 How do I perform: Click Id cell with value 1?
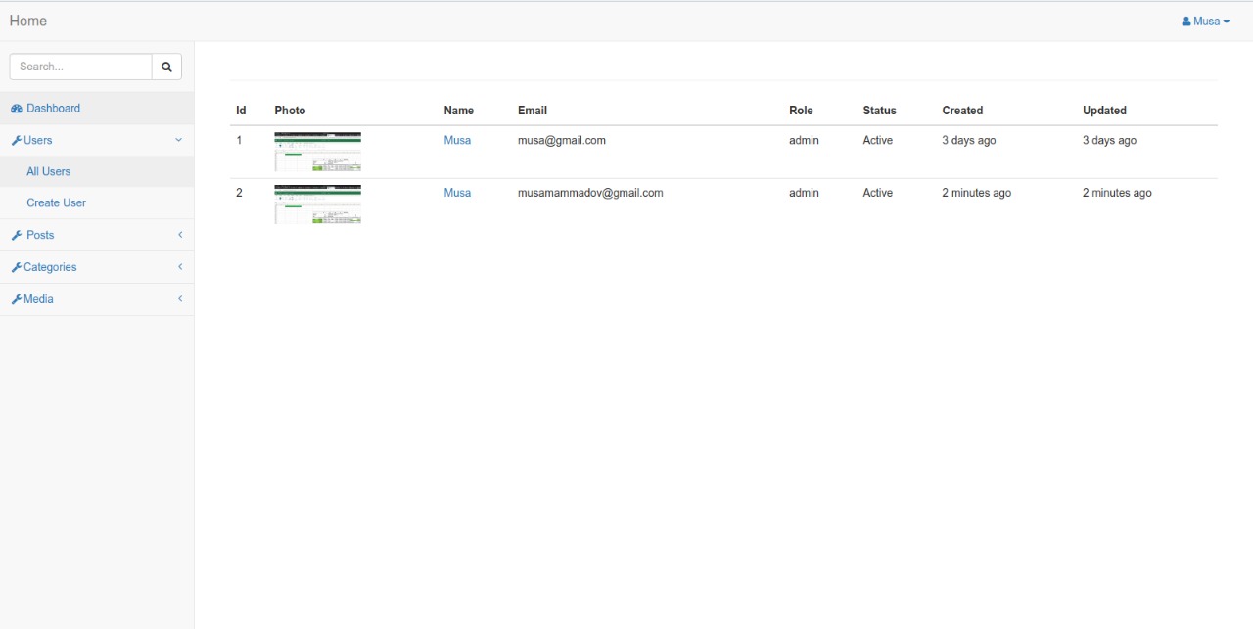[239, 140]
